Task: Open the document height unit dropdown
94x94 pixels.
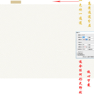Action: click(91, 47)
